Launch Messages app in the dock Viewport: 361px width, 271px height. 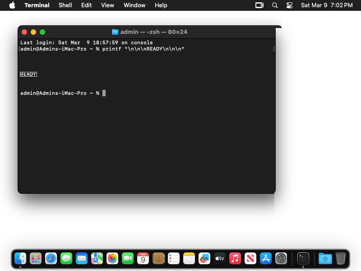66,258
